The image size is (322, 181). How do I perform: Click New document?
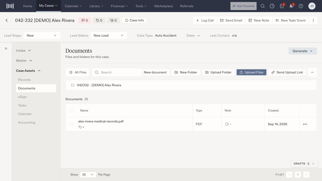tap(155, 72)
